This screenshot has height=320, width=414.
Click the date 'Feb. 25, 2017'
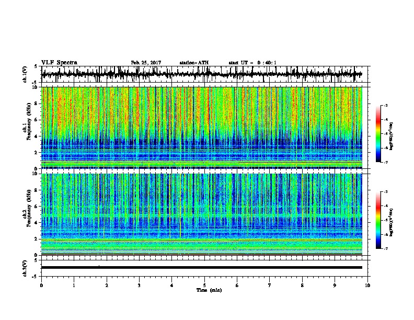pyautogui.click(x=146, y=63)
